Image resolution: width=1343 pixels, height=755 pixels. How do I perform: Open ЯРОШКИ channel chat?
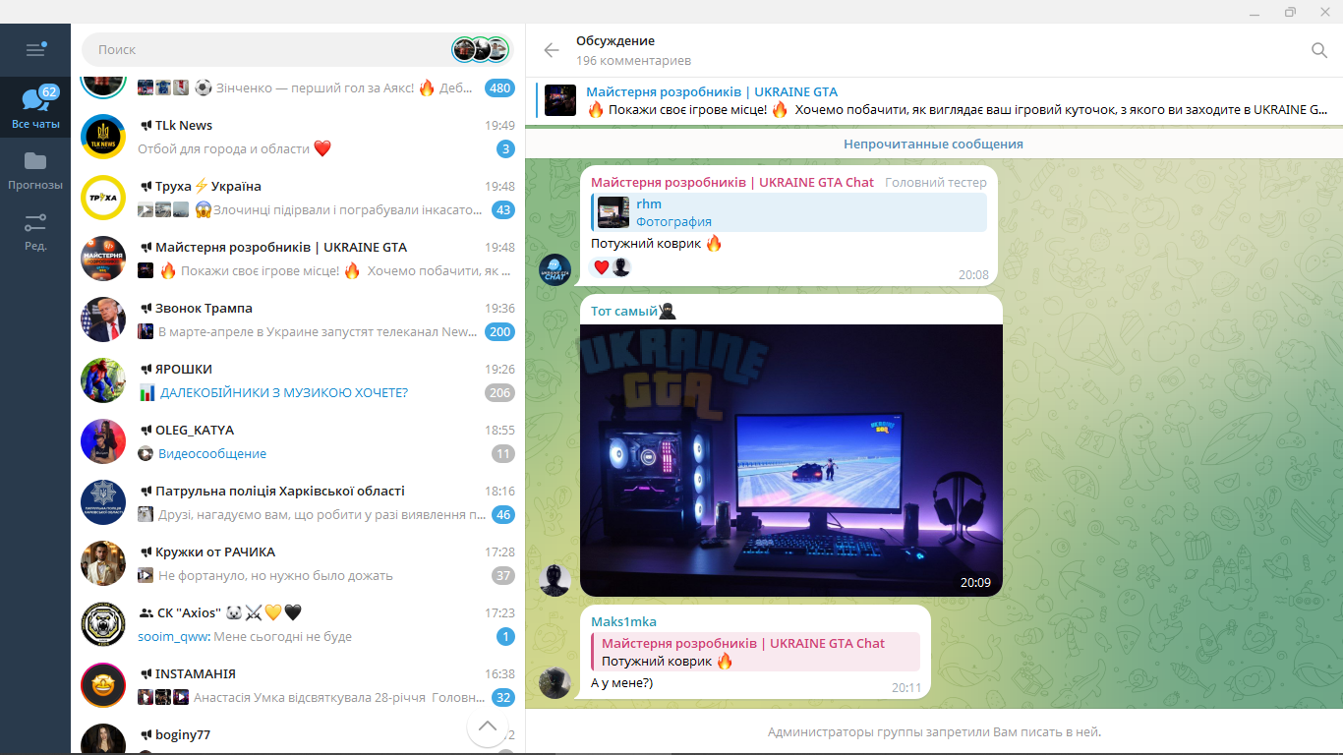click(x=298, y=380)
